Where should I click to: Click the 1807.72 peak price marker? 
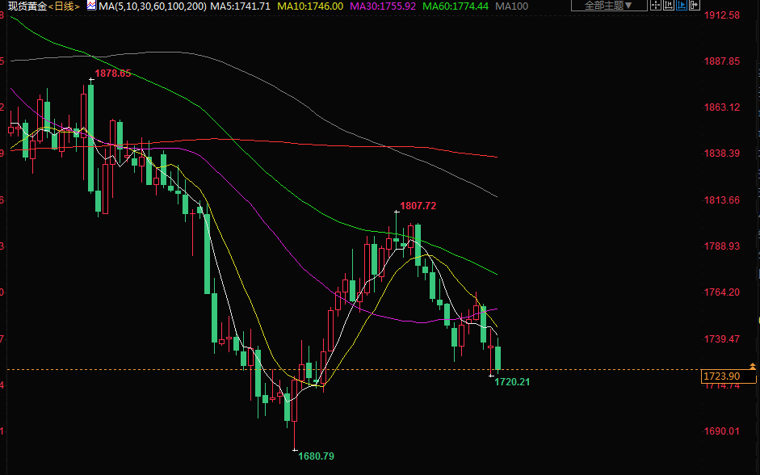418,206
